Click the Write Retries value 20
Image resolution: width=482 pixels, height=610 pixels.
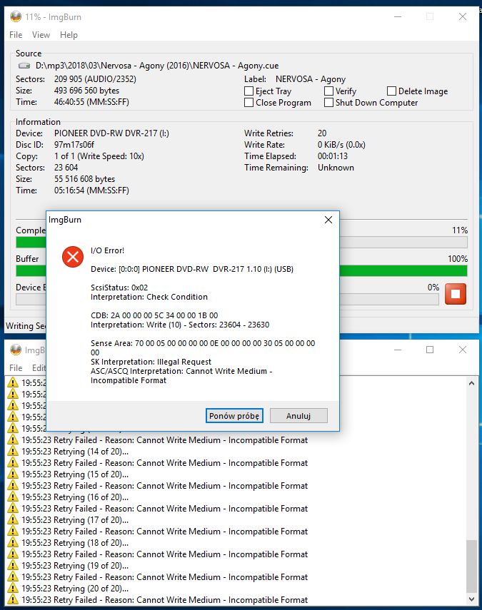point(322,133)
